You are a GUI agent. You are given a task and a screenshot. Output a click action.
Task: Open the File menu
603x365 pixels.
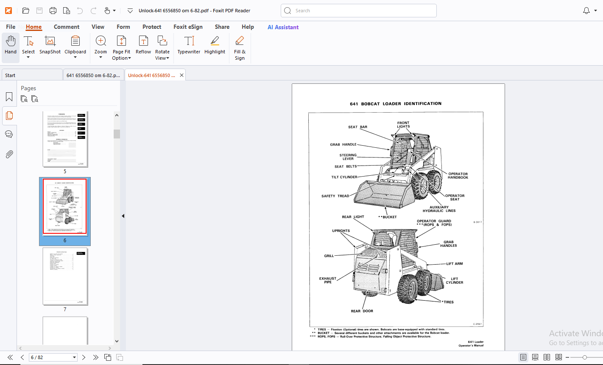point(11,27)
